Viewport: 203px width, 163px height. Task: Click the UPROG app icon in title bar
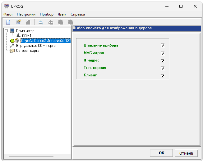[7, 6]
